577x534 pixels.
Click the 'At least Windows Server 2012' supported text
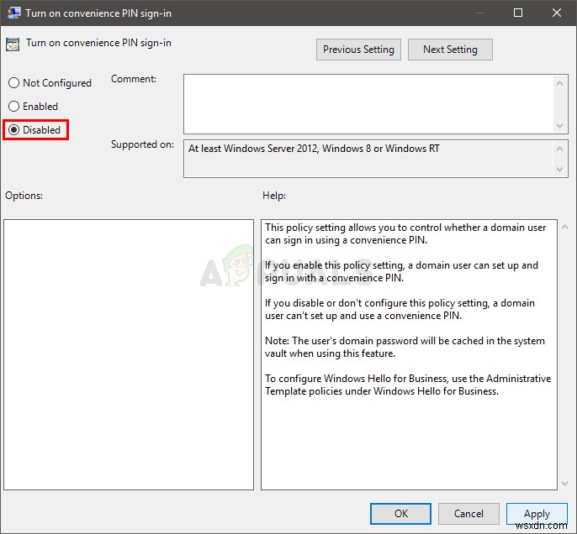coord(314,149)
